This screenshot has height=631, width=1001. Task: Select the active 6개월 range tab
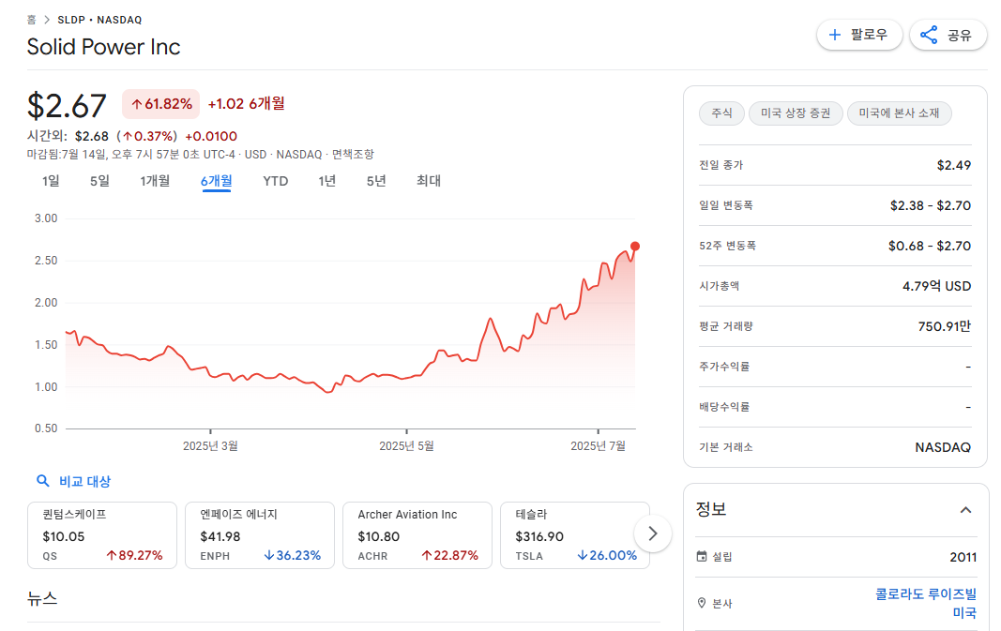[217, 181]
